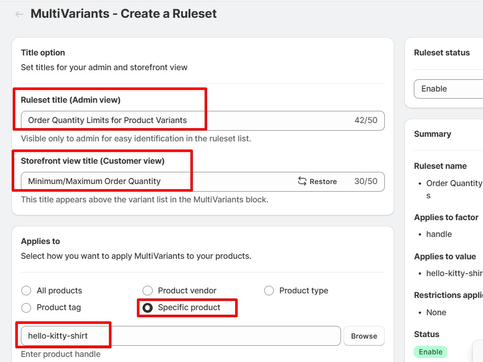483x362 pixels.
Task: Click the hello-kitty-shirt product handle field
Action: click(x=181, y=336)
